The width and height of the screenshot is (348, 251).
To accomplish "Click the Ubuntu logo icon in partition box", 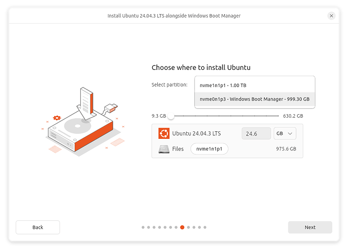I will [163, 133].
